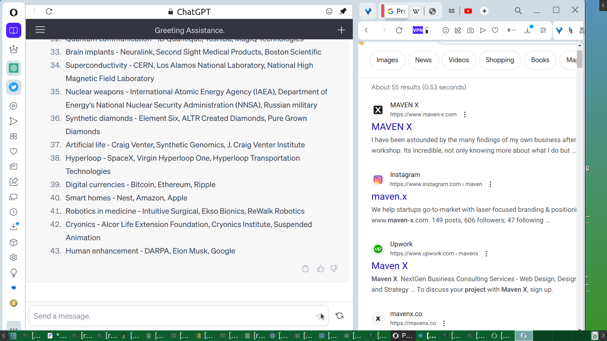Click the trash icon in the taskbar
Viewport: 607px width, 341px height.
(594, 336)
